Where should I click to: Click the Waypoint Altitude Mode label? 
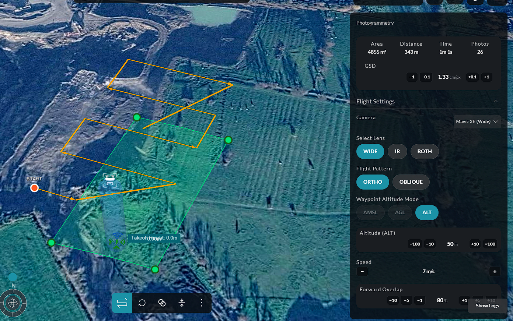click(x=387, y=199)
